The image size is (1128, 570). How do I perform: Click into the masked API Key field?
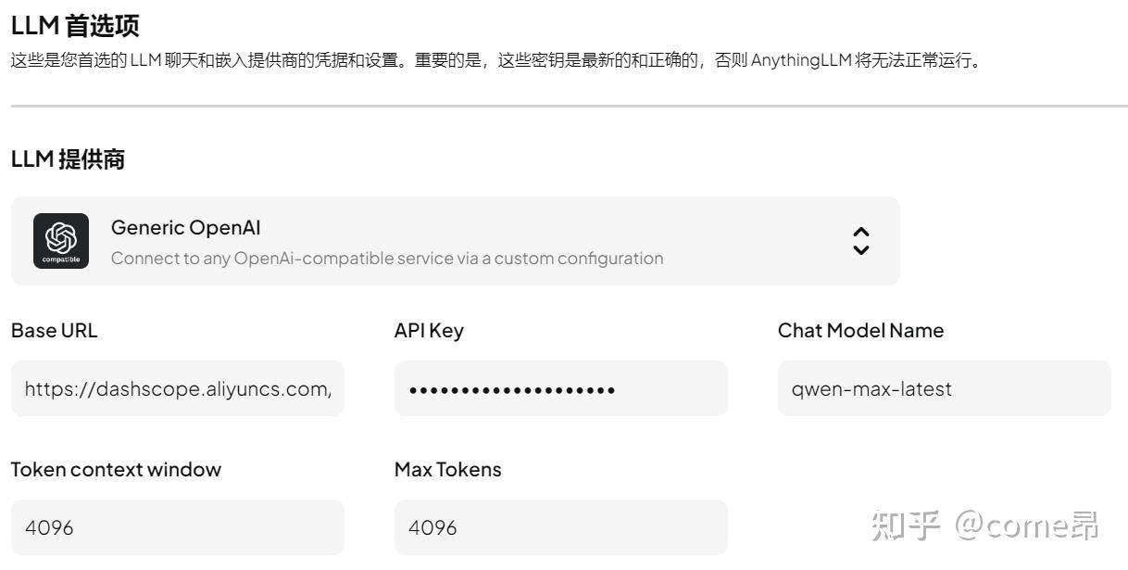coord(560,388)
